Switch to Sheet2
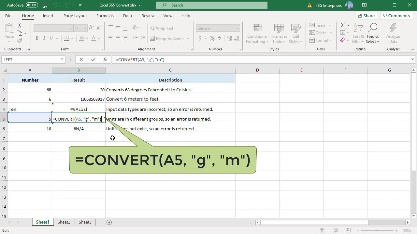Viewport: 417px width, 234px height. 64,222
